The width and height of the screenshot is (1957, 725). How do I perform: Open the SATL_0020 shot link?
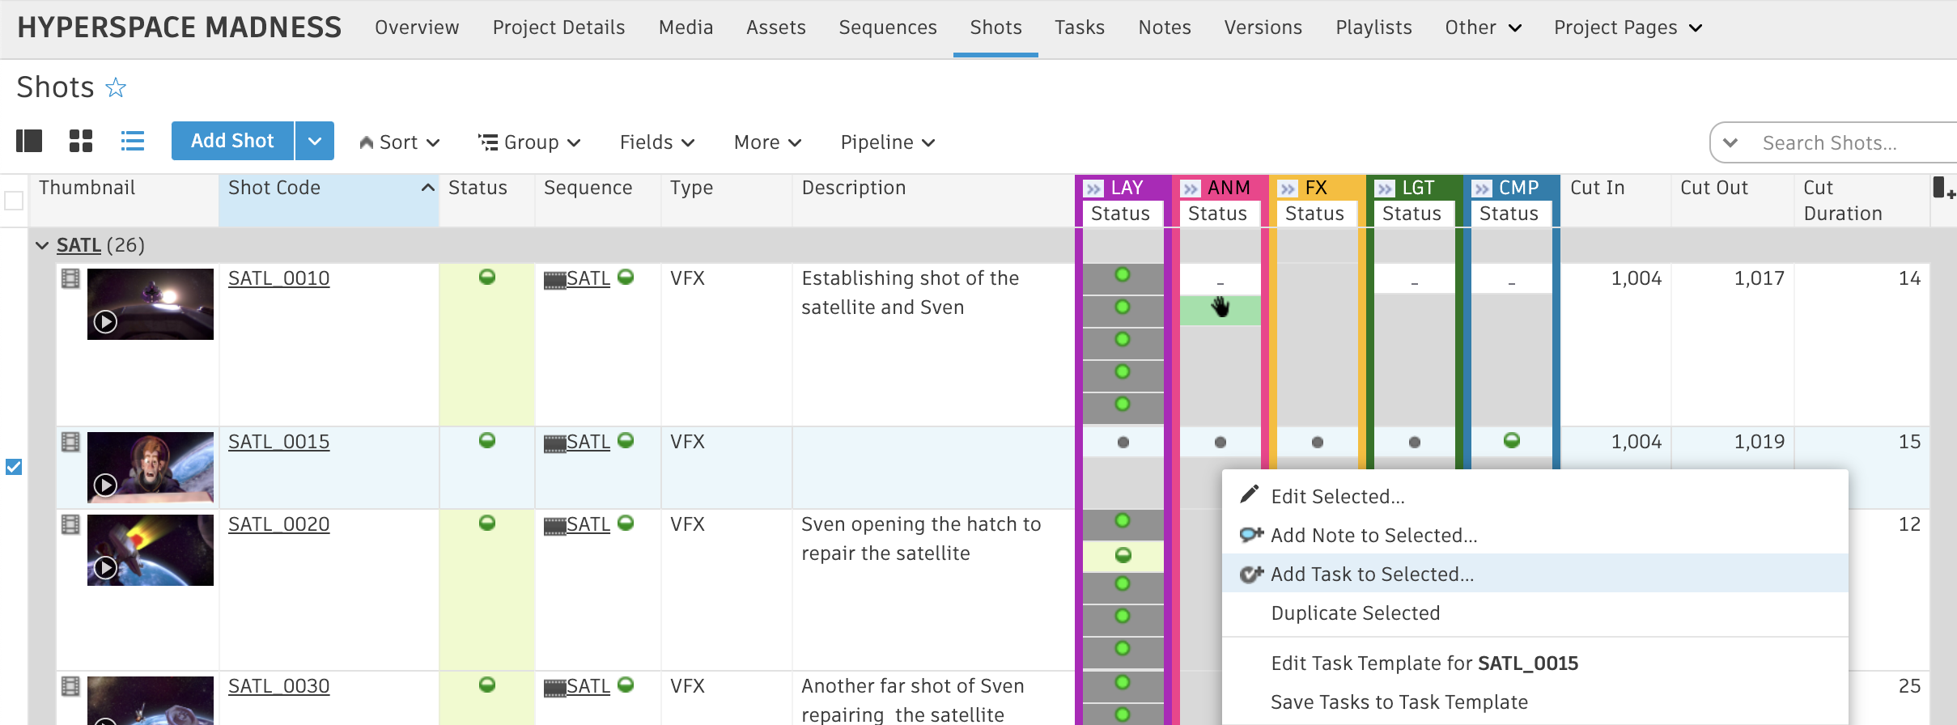tap(278, 524)
